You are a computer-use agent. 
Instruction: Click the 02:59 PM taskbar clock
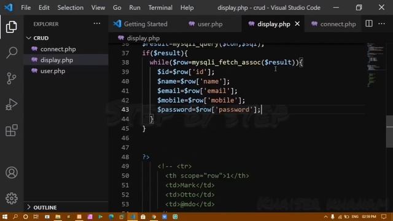click(369, 217)
